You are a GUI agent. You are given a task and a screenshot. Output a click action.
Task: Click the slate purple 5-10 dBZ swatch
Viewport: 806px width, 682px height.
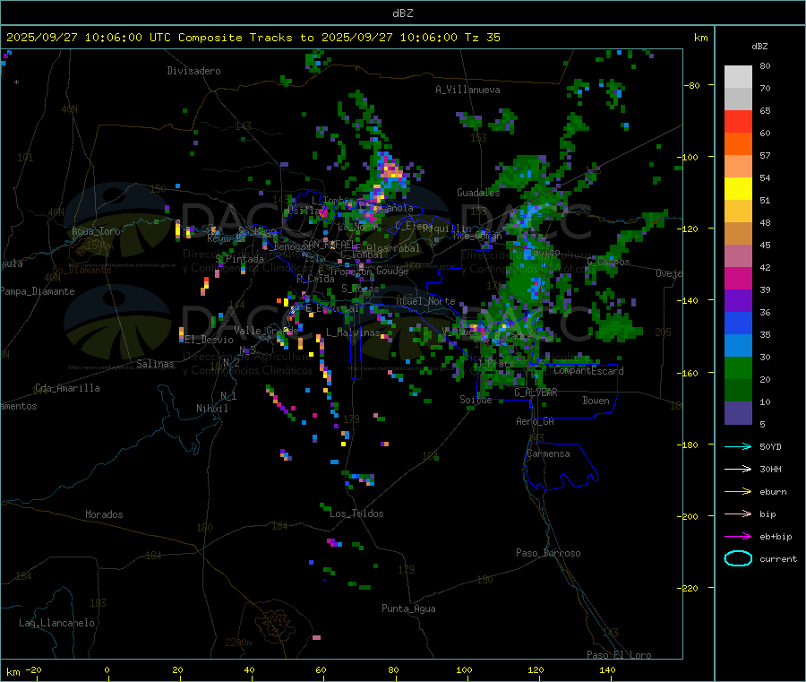tap(738, 413)
